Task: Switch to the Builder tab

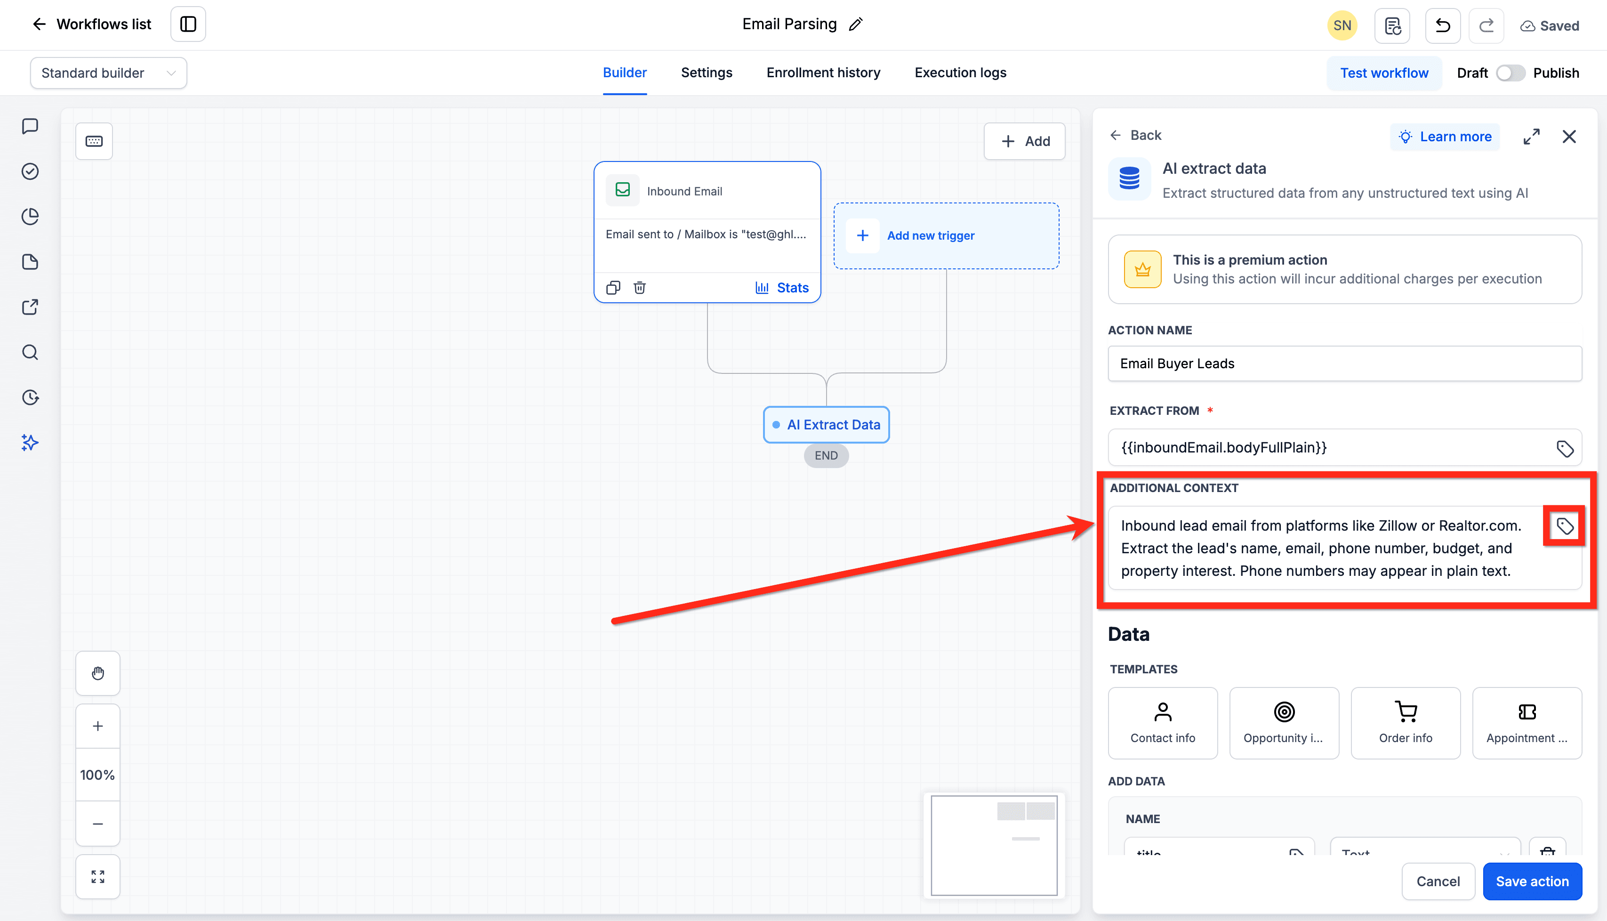Action: pyautogui.click(x=625, y=73)
